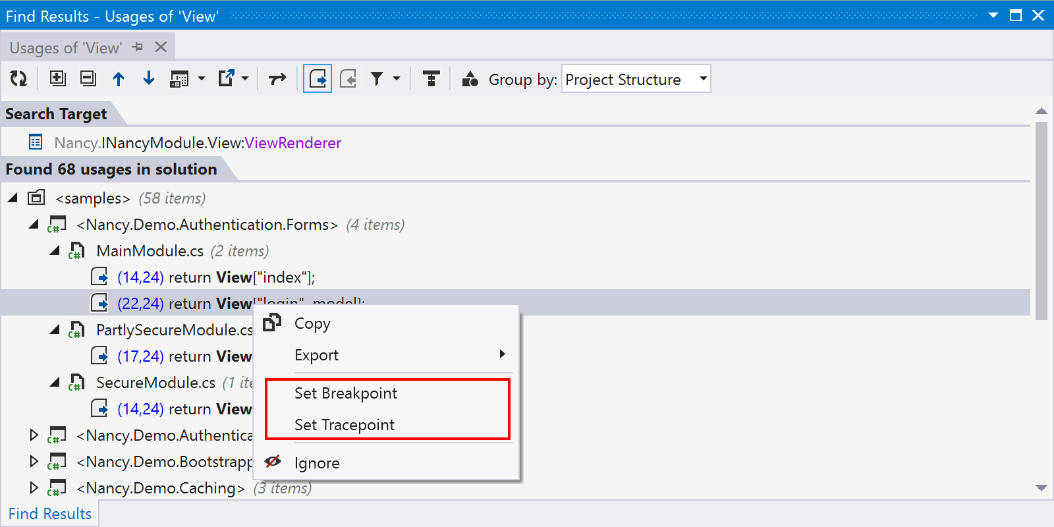Click the crossed-eye Ignore icon in the menu
The image size is (1054, 527).
point(273,462)
